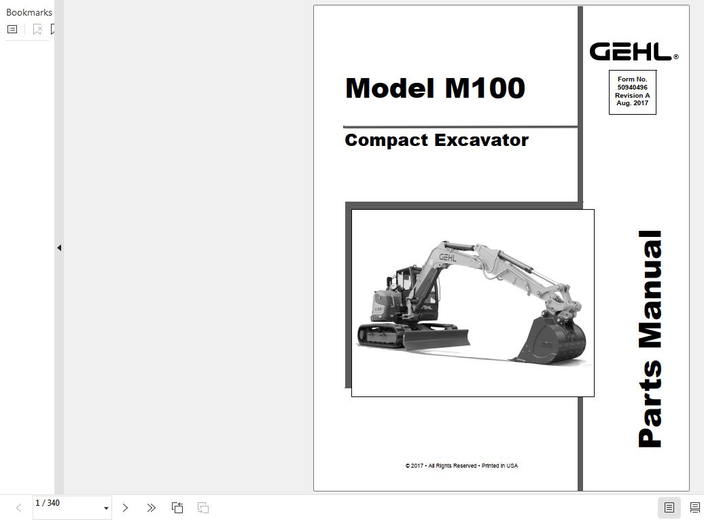This screenshot has width=704, height=520.
Task: Go to the previous page arrow
Action: coord(18,508)
